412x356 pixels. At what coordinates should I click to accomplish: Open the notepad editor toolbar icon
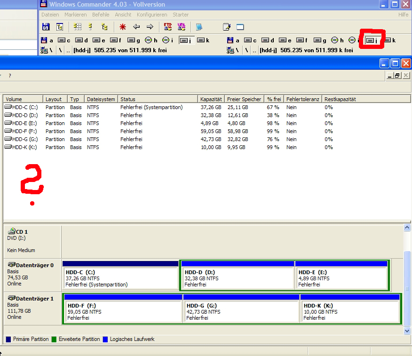[x=227, y=27]
